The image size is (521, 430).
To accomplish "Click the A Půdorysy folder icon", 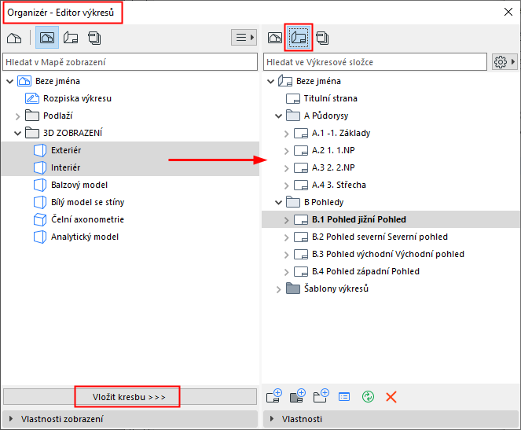I will (x=293, y=116).
